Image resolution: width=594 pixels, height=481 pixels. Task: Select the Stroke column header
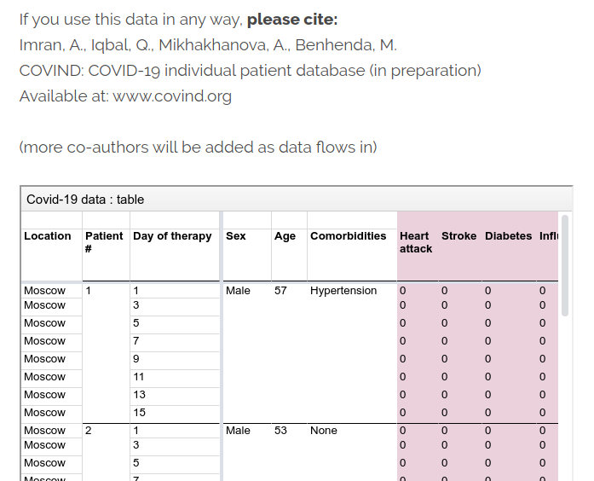458,236
